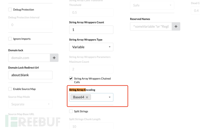This screenshot has width=200, height=129.
Task: Remove the Base64 tag with its x icon
Action: point(87,97)
